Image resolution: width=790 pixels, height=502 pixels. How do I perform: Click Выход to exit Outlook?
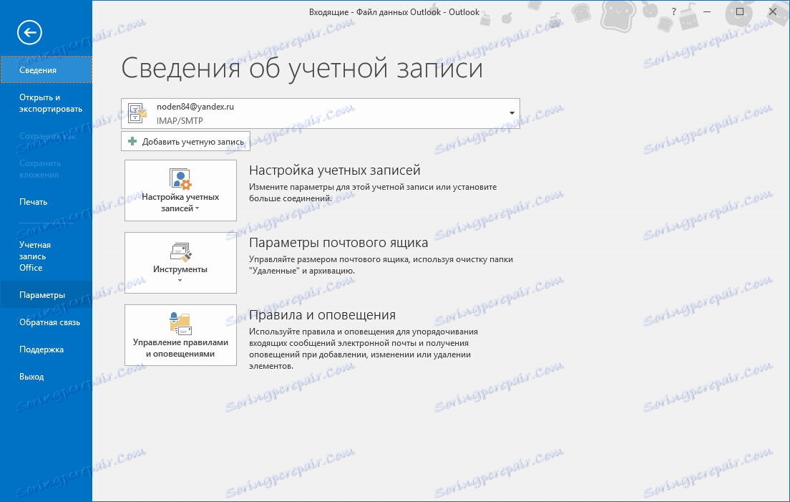pyautogui.click(x=46, y=377)
